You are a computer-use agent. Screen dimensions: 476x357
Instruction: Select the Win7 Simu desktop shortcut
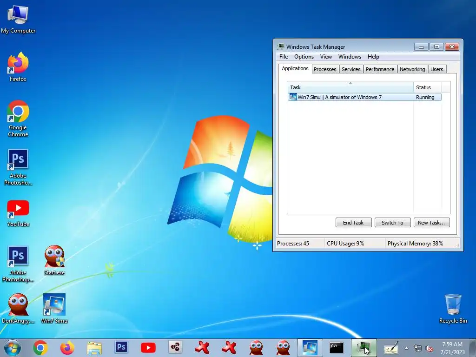(54, 309)
